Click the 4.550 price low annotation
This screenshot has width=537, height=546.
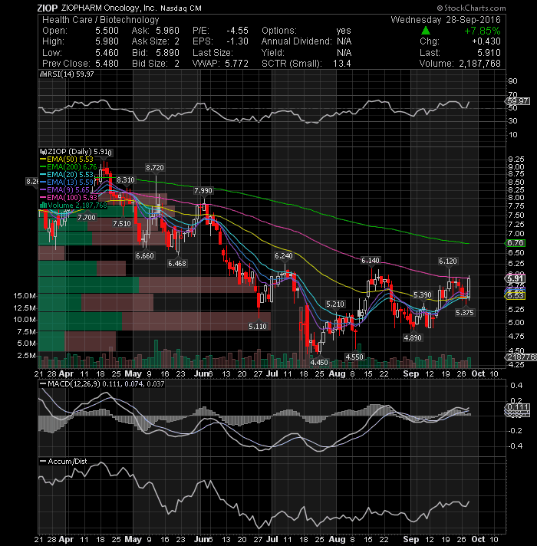tap(354, 357)
